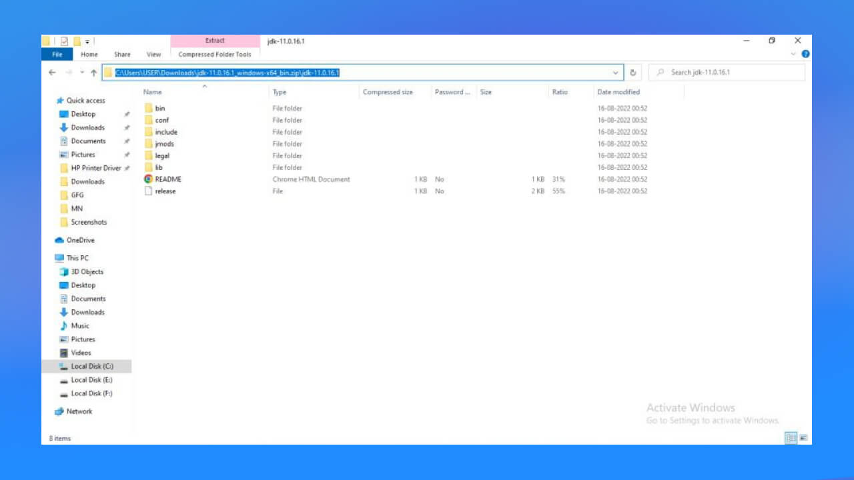Click the OneDrive cloud icon

(x=59, y=240)
